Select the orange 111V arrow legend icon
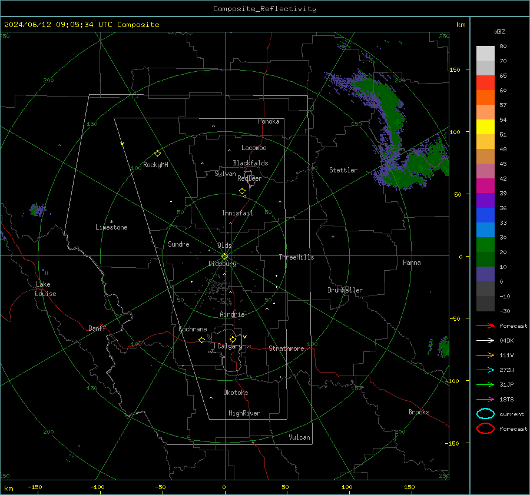The height and width of the screenshot is (495, 530). tap(485, 355)
